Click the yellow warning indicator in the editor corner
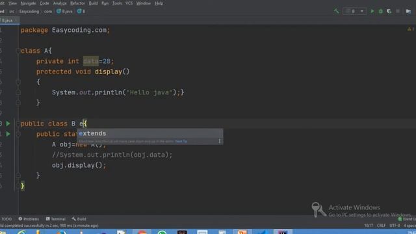 (409, 29)
